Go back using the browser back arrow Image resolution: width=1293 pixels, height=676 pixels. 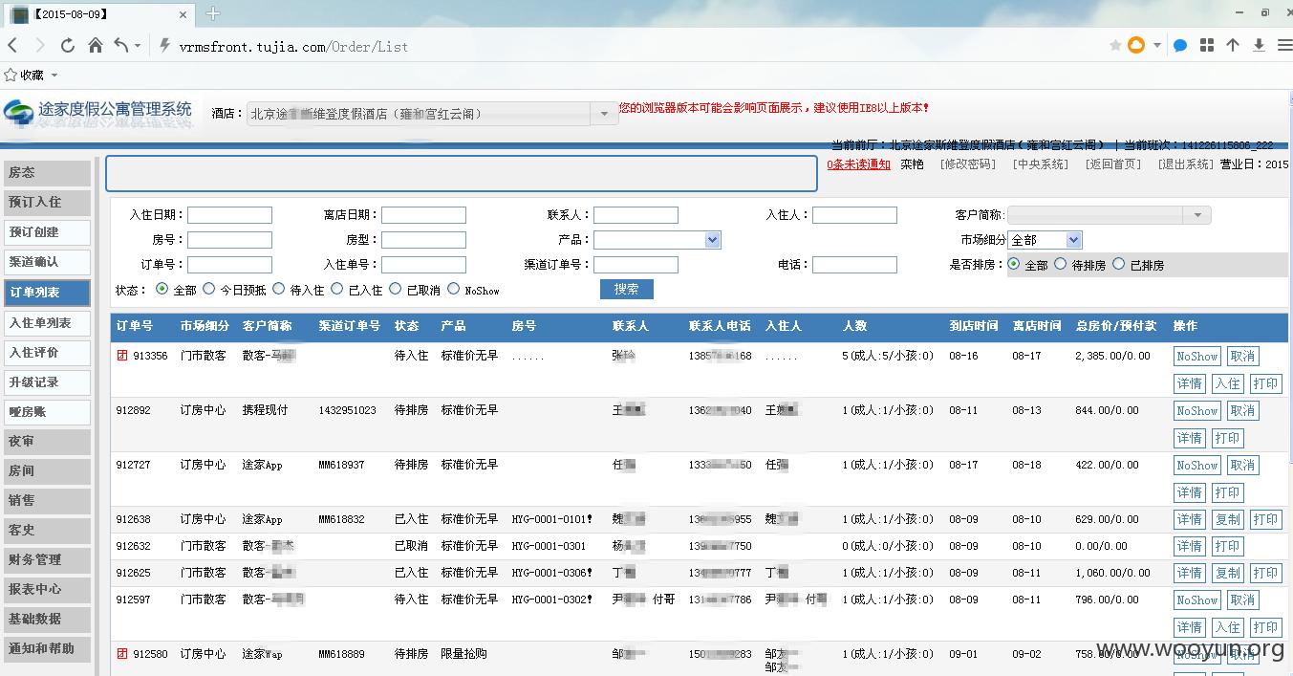[x=12, y=45]
